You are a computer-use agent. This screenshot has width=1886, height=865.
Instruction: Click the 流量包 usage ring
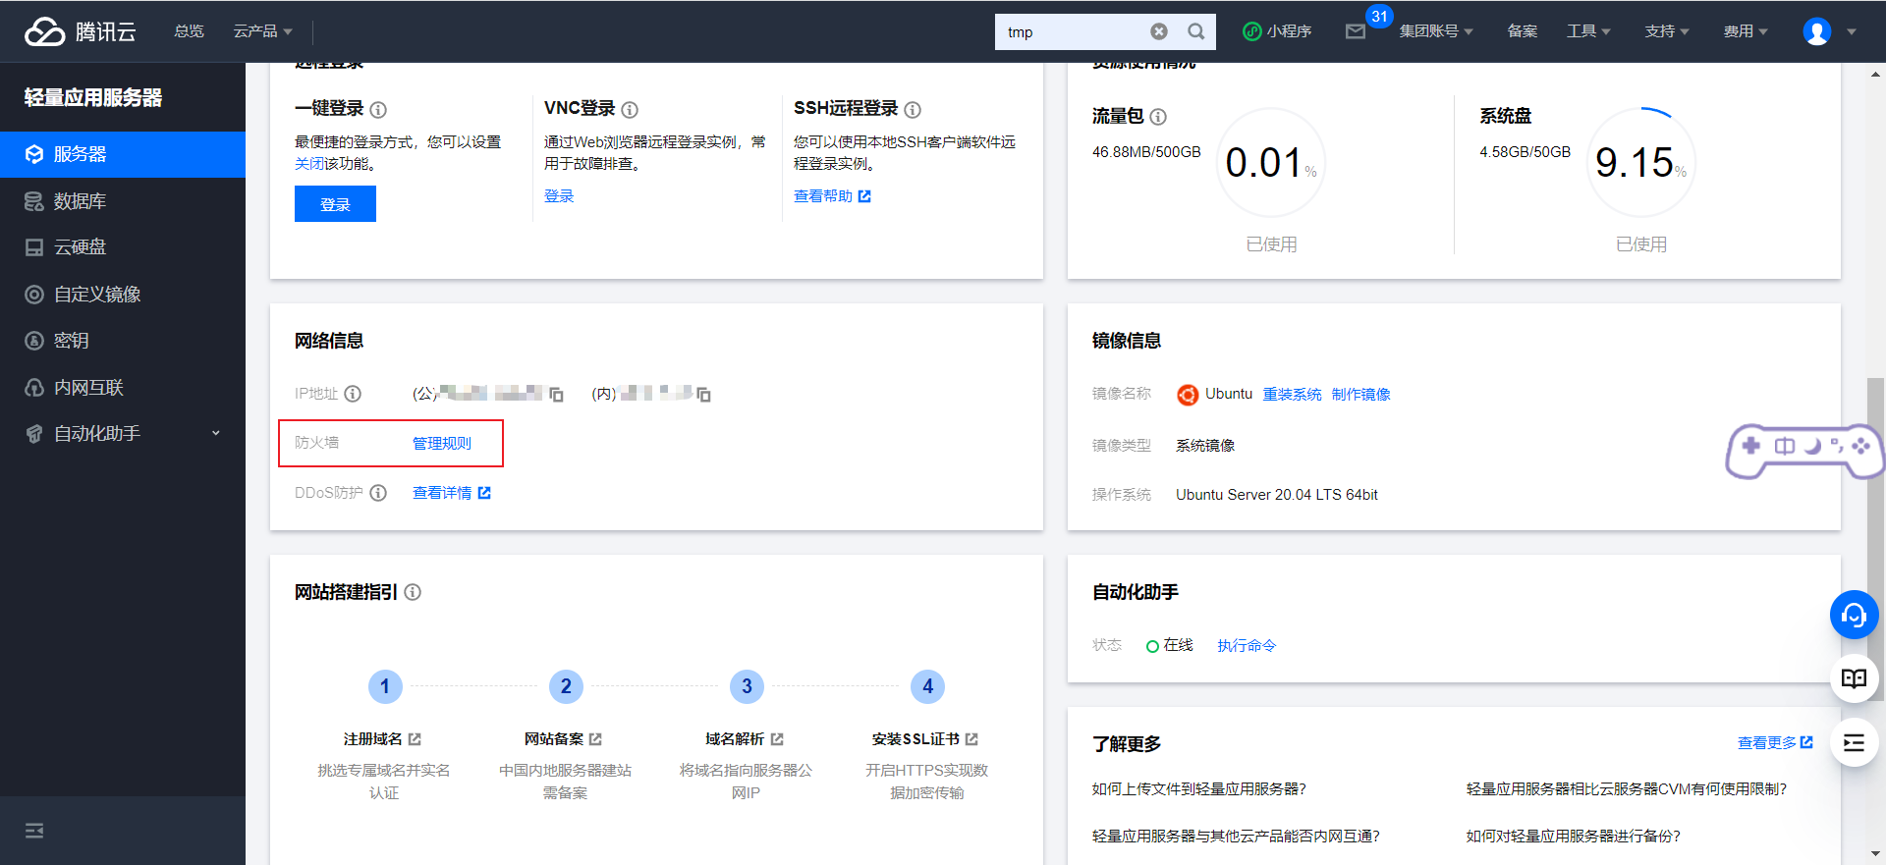click(1271, 162)
